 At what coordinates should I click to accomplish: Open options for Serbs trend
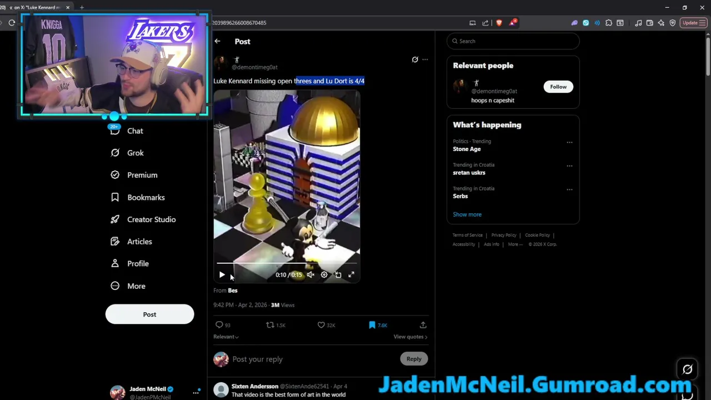[x=569, y=189]
